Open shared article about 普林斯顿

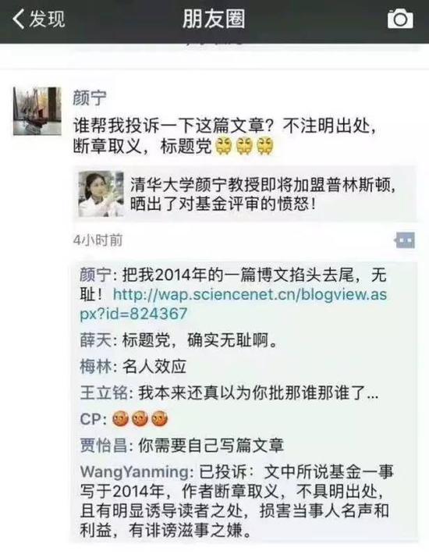tap(245, 194)
